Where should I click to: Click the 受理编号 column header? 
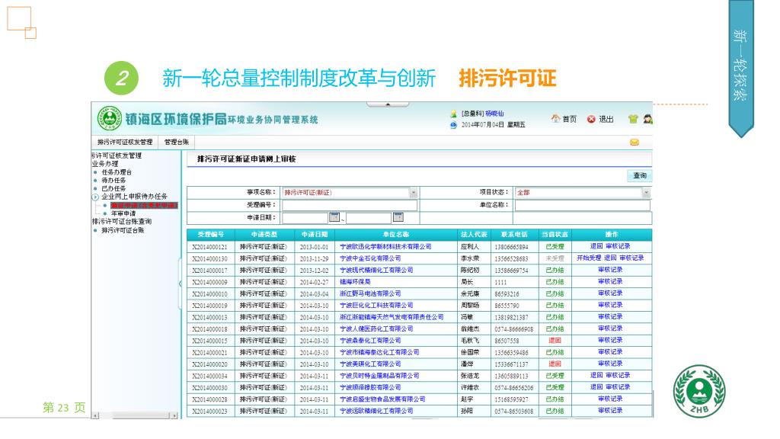tap(210, 235)
